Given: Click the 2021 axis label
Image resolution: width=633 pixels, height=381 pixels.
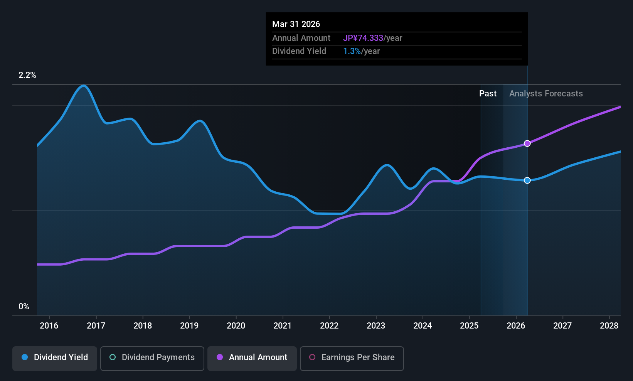Looking at the screenshot, I should (283, 326).
